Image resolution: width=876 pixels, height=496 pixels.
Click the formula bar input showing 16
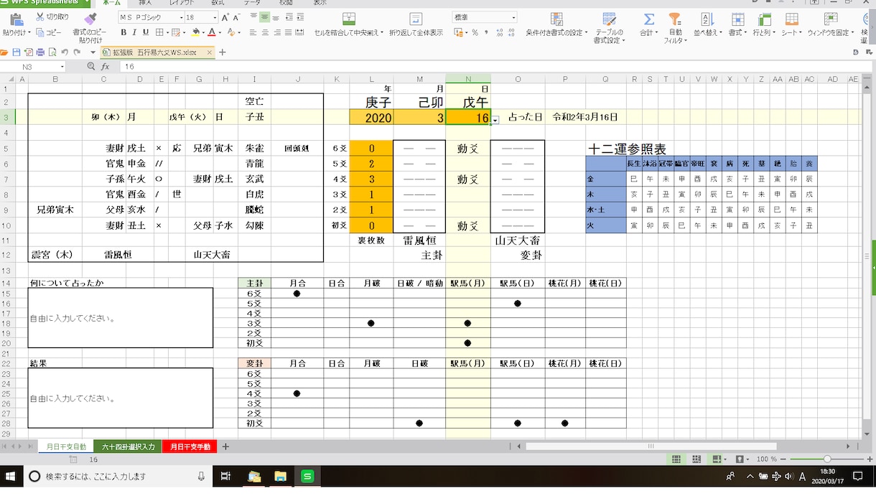tap(495, 67)
